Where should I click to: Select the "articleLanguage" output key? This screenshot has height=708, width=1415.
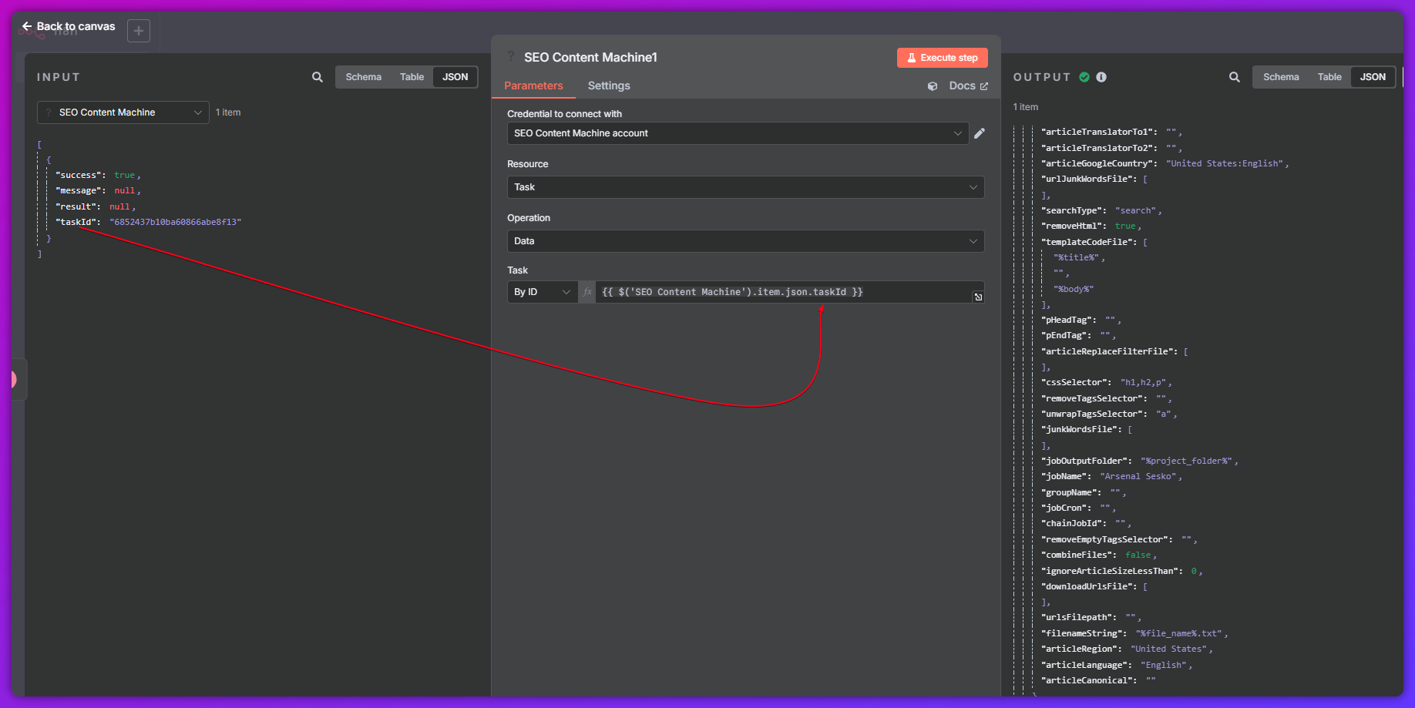click(1087, 665)
